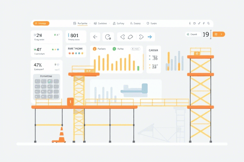
Task: Click the circular refresh icon
Action: pos(108,37)
